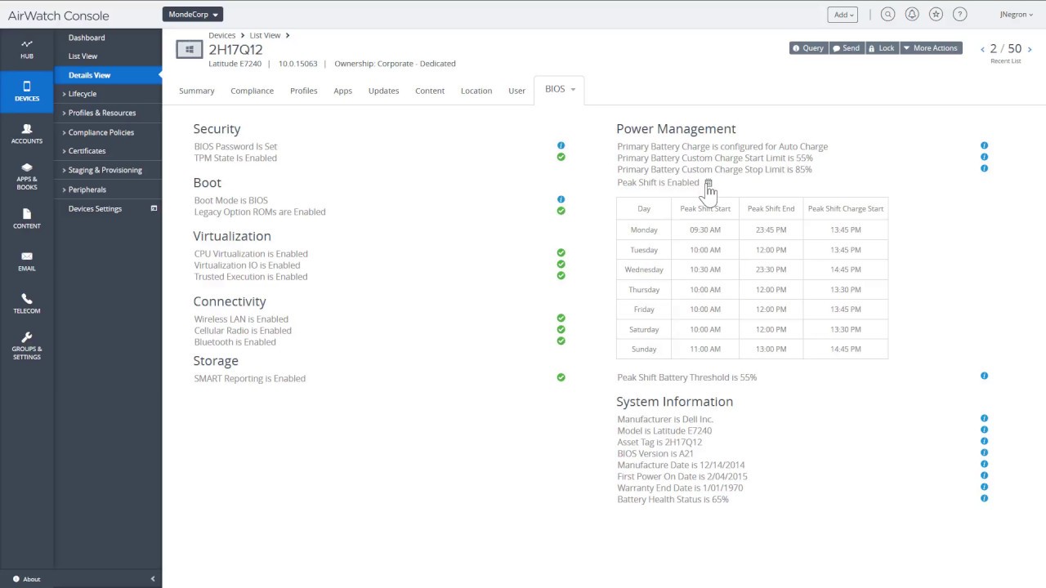Expand the Peripherals menu
The width and height of the screenshot is (1046, 588).
point(83,189)
